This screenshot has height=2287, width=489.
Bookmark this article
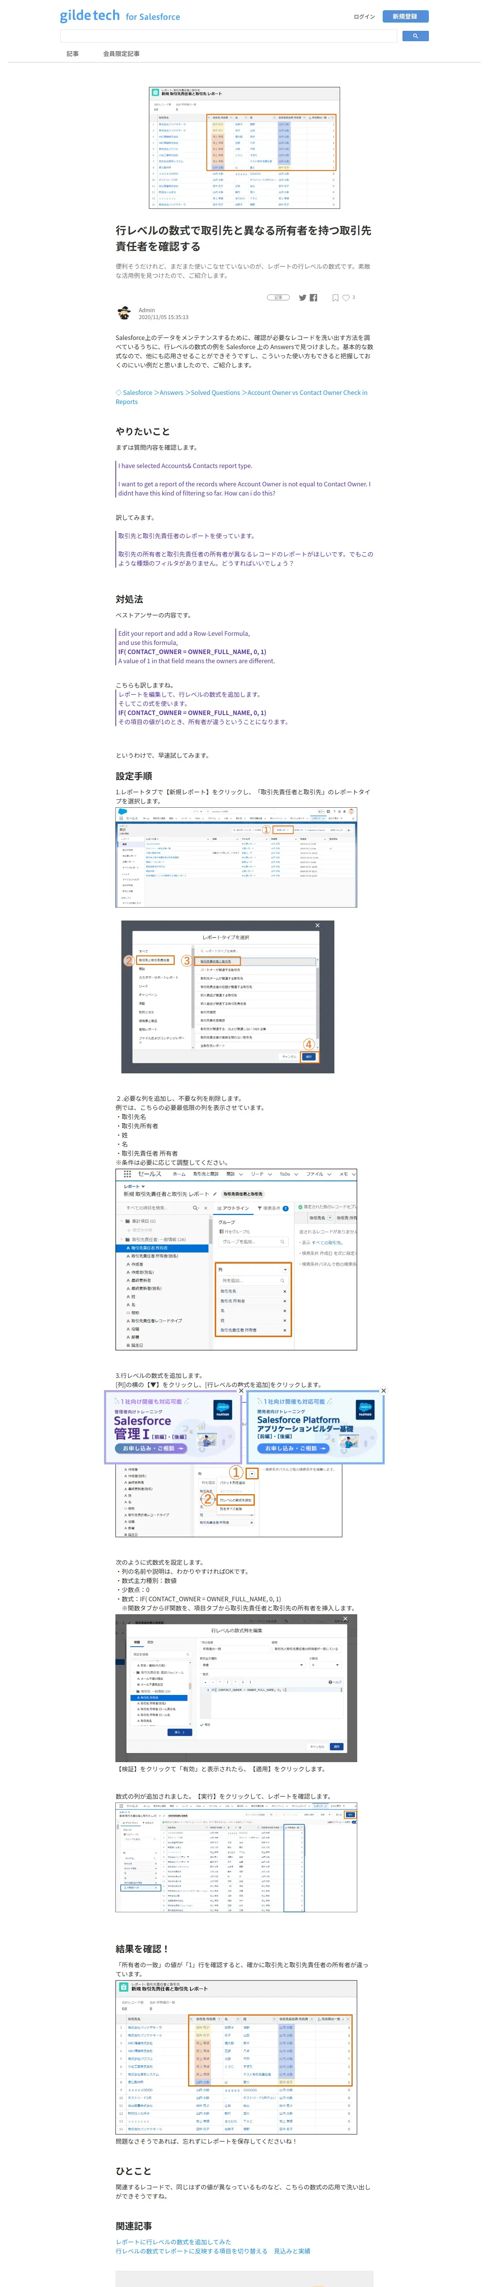pos(336,297)
